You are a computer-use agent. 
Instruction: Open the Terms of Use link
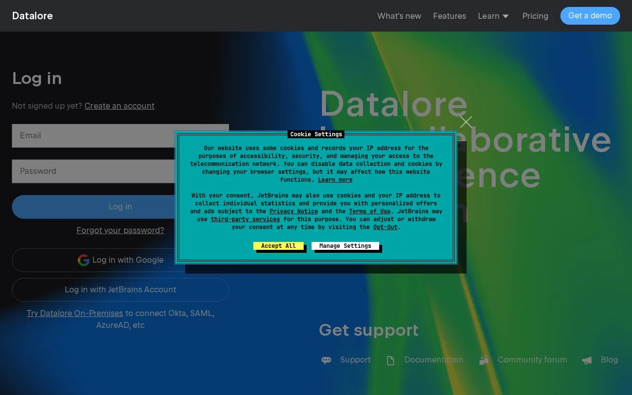(x=370, y=211)
